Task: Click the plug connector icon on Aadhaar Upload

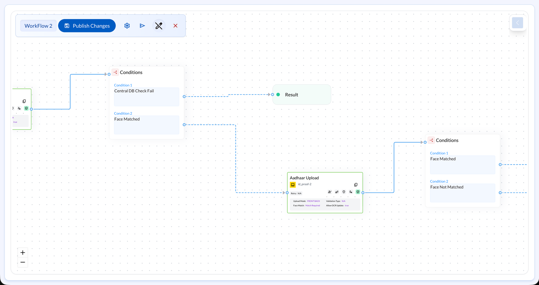Action: 351,192
